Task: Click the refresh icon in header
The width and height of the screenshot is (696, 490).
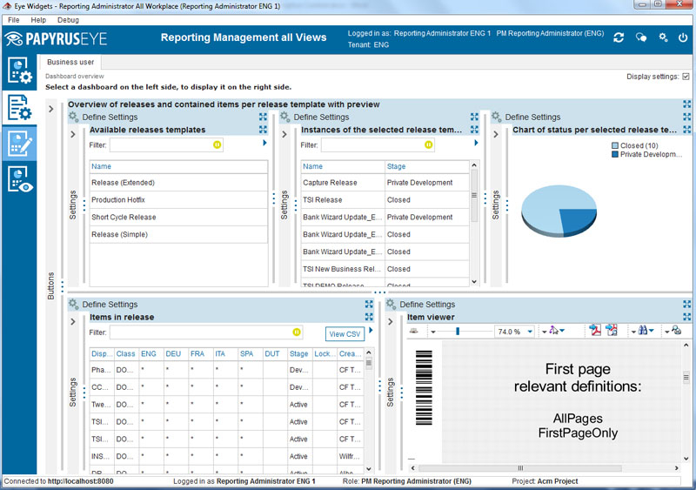Action: 619,37
